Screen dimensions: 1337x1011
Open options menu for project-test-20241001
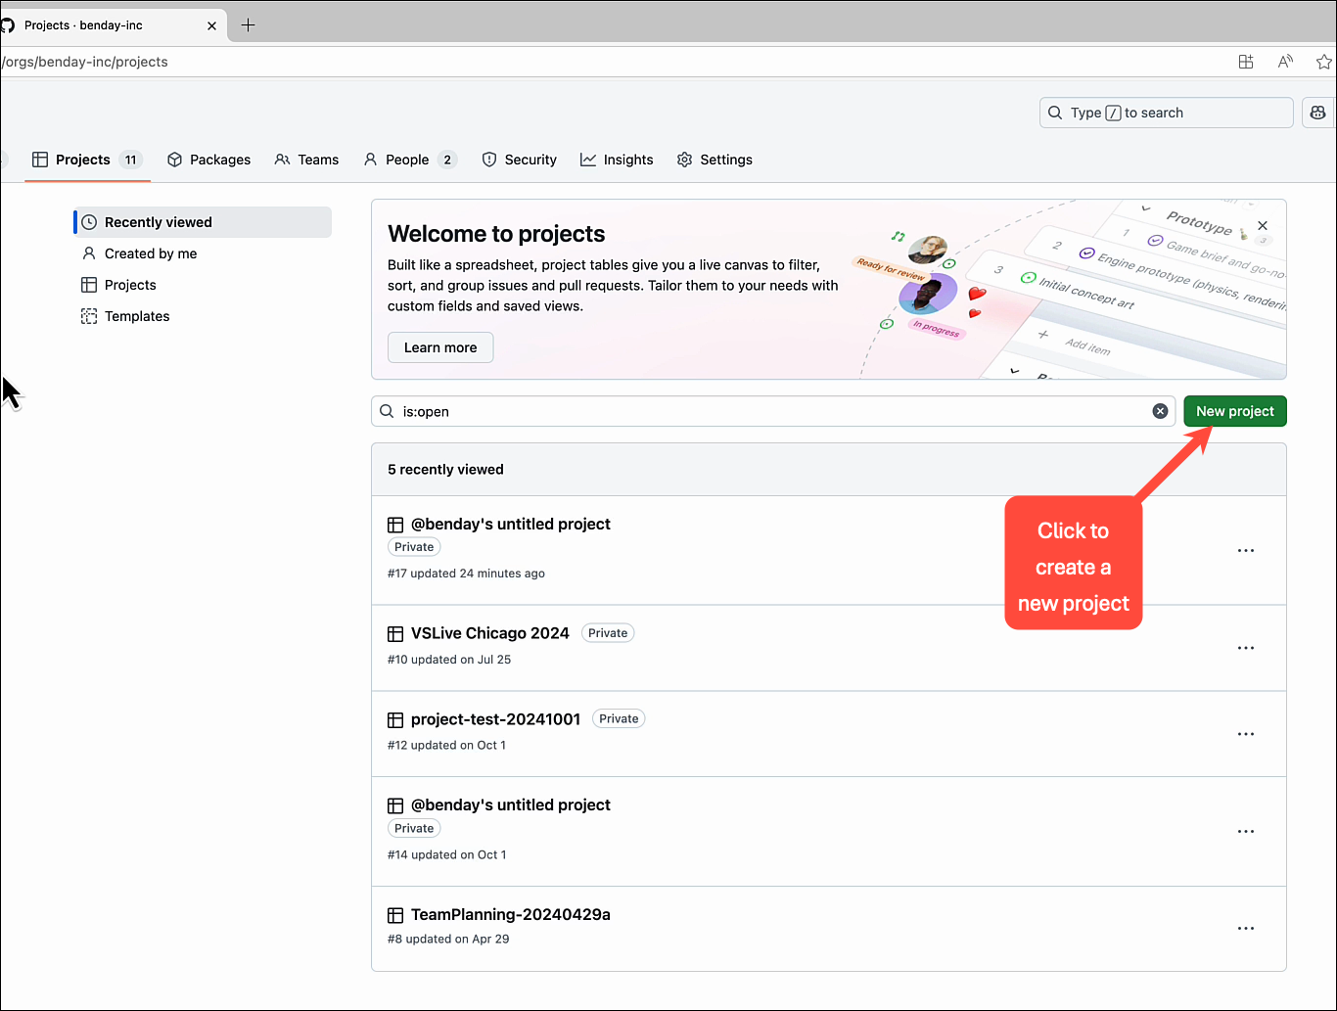point(1246,734)
